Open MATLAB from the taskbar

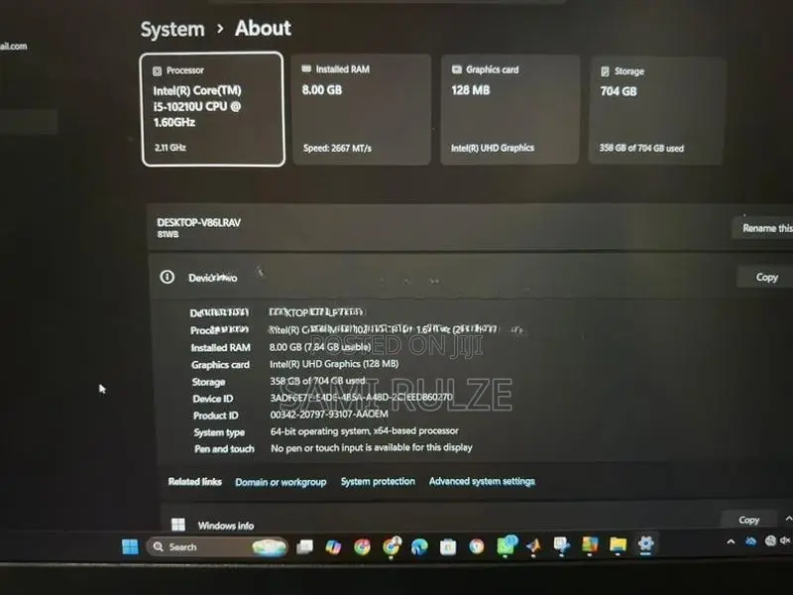(533, 546)
